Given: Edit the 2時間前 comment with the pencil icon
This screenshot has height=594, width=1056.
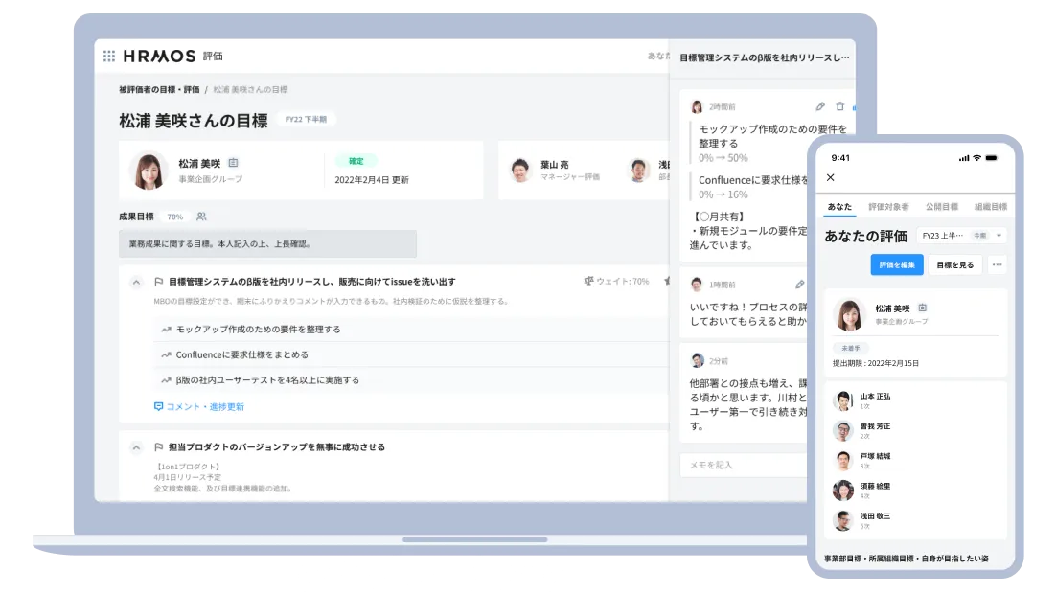Looking at the screenshot, I should click(x=821, y=107).
